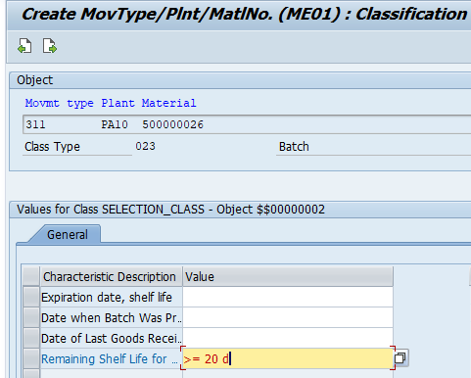This screenshot has height=378, width=471.
Task: Click the Class Type field 023
Action: point(146,146)
